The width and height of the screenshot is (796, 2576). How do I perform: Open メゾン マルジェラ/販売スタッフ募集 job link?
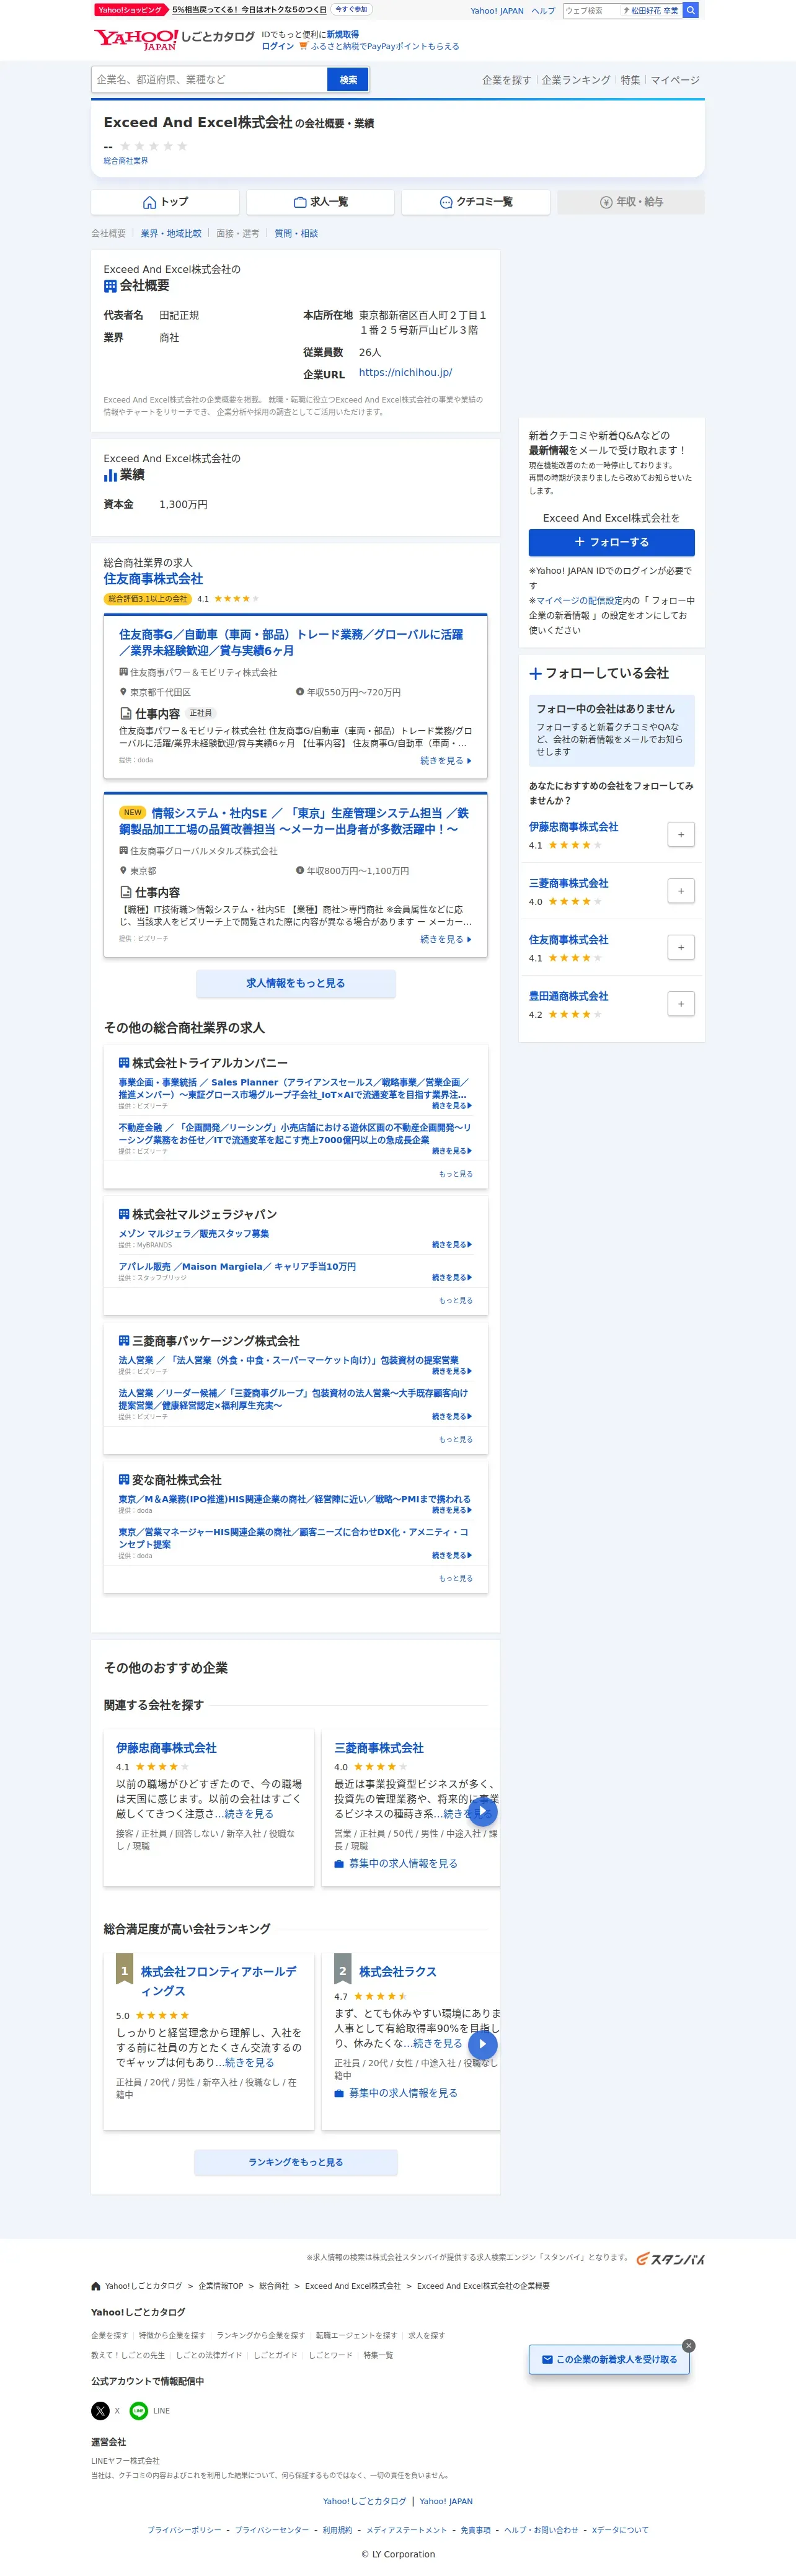[x=194, y=1234]
